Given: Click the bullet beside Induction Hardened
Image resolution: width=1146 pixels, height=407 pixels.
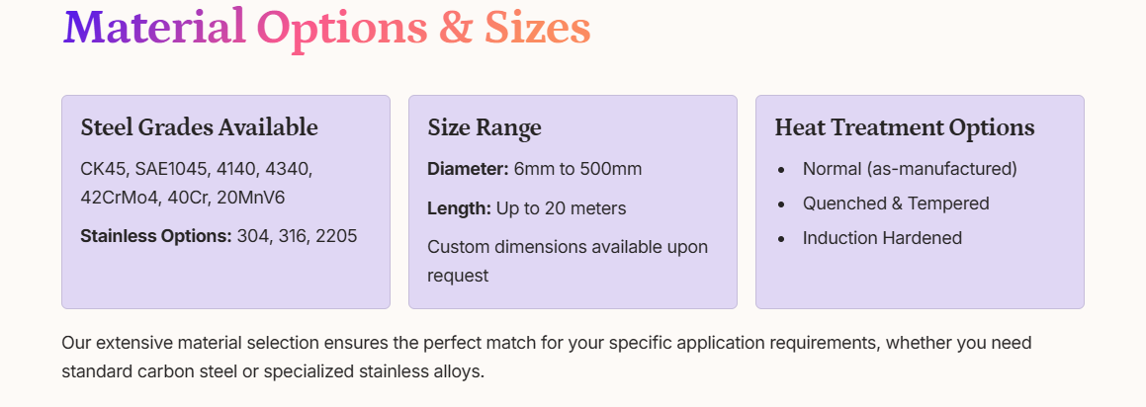Looking at the screenshot, I should point(782,239).
